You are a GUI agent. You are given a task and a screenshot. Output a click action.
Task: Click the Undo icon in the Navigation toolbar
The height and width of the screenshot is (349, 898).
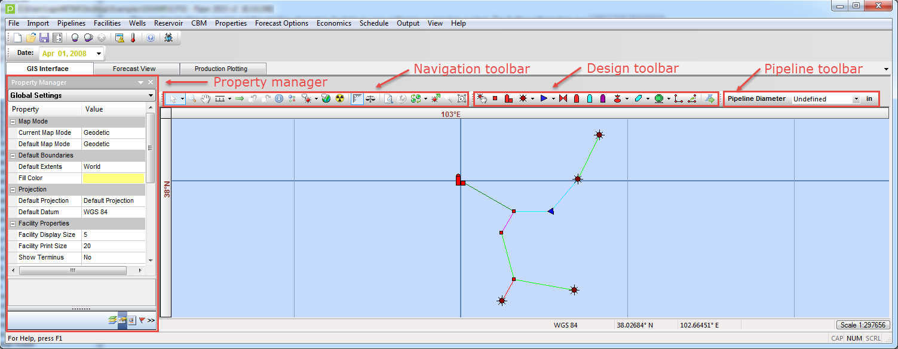tap(251, 98)
